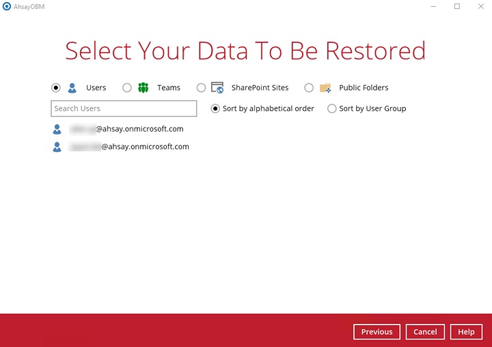Click the second user's avatar icon
Screen dimensions: 492x347
pyautogui.click(x=57, y=147)
